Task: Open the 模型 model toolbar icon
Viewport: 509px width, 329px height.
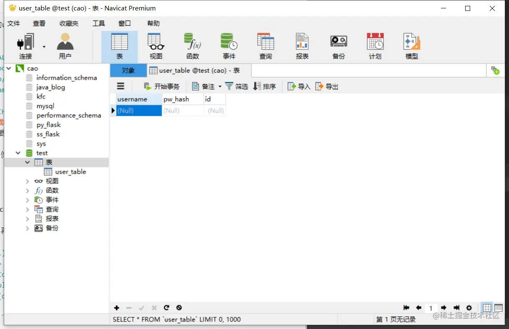Action: point(412,46)
